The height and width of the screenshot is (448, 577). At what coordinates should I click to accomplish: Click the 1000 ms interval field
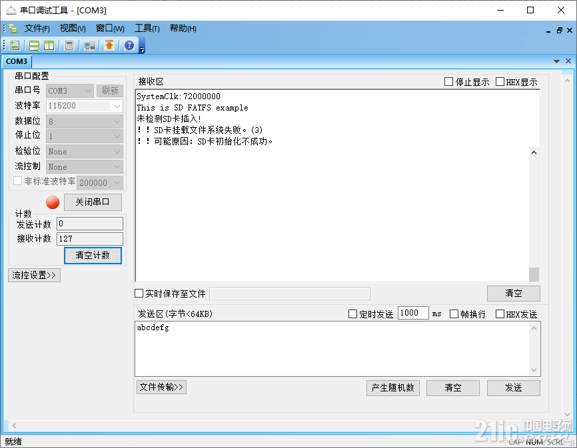[x=413, y=313]
